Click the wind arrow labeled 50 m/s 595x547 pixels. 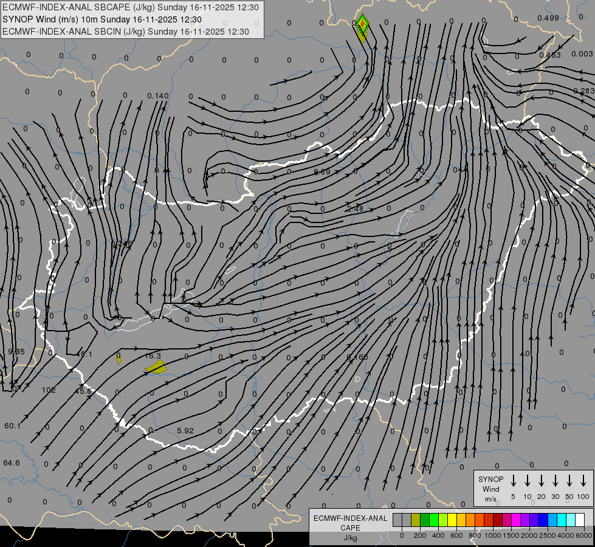coord(569,481)
